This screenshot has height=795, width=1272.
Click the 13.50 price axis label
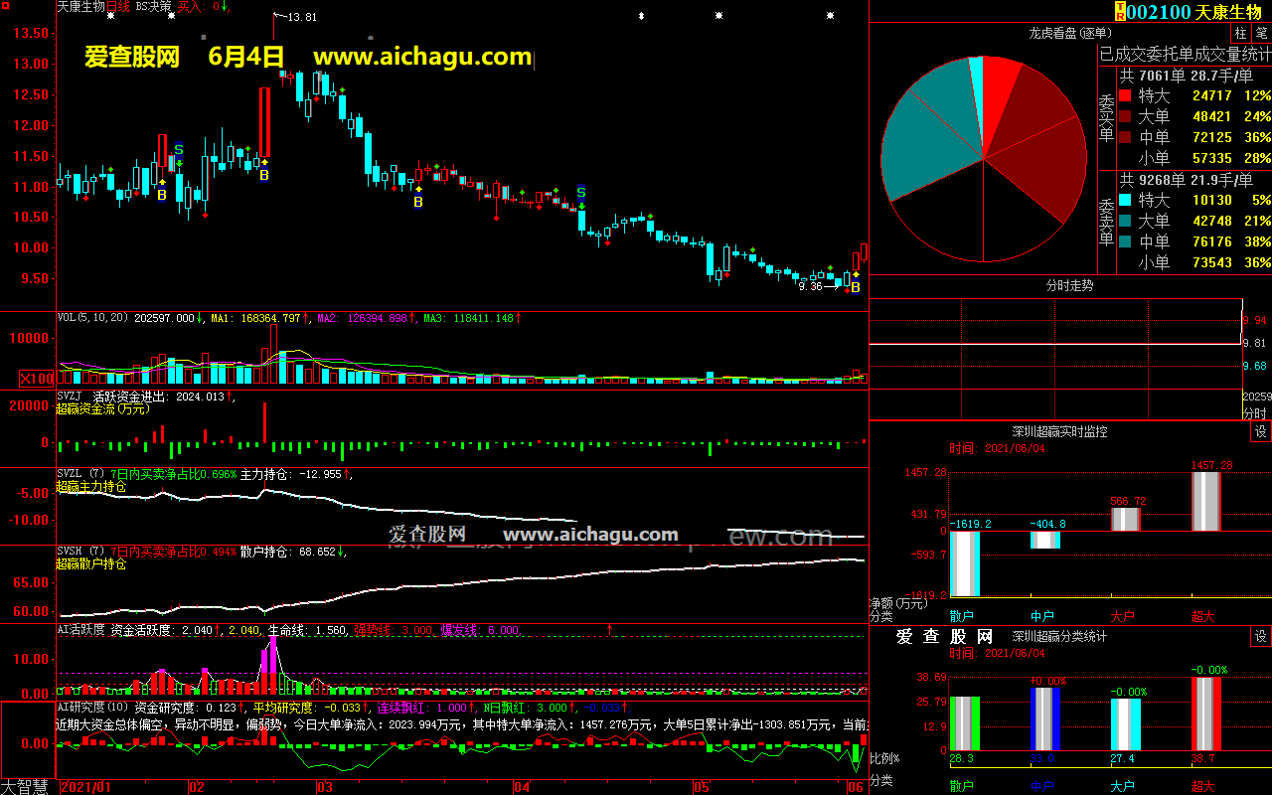[x=30, y=33]
